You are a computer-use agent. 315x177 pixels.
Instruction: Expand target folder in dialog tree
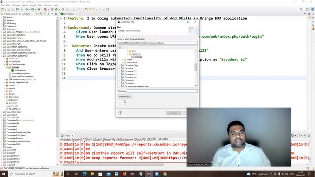[x=122, y=59]
